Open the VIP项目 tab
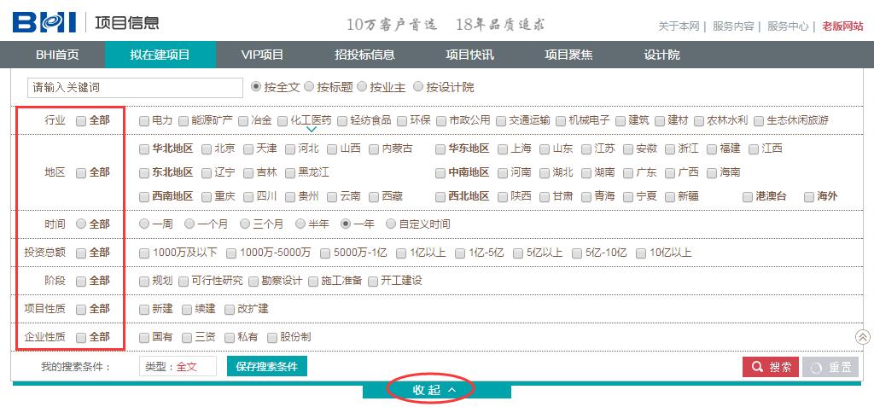This screenshot has width=874, height=407. pyautogui.click(x=263, y=55)
